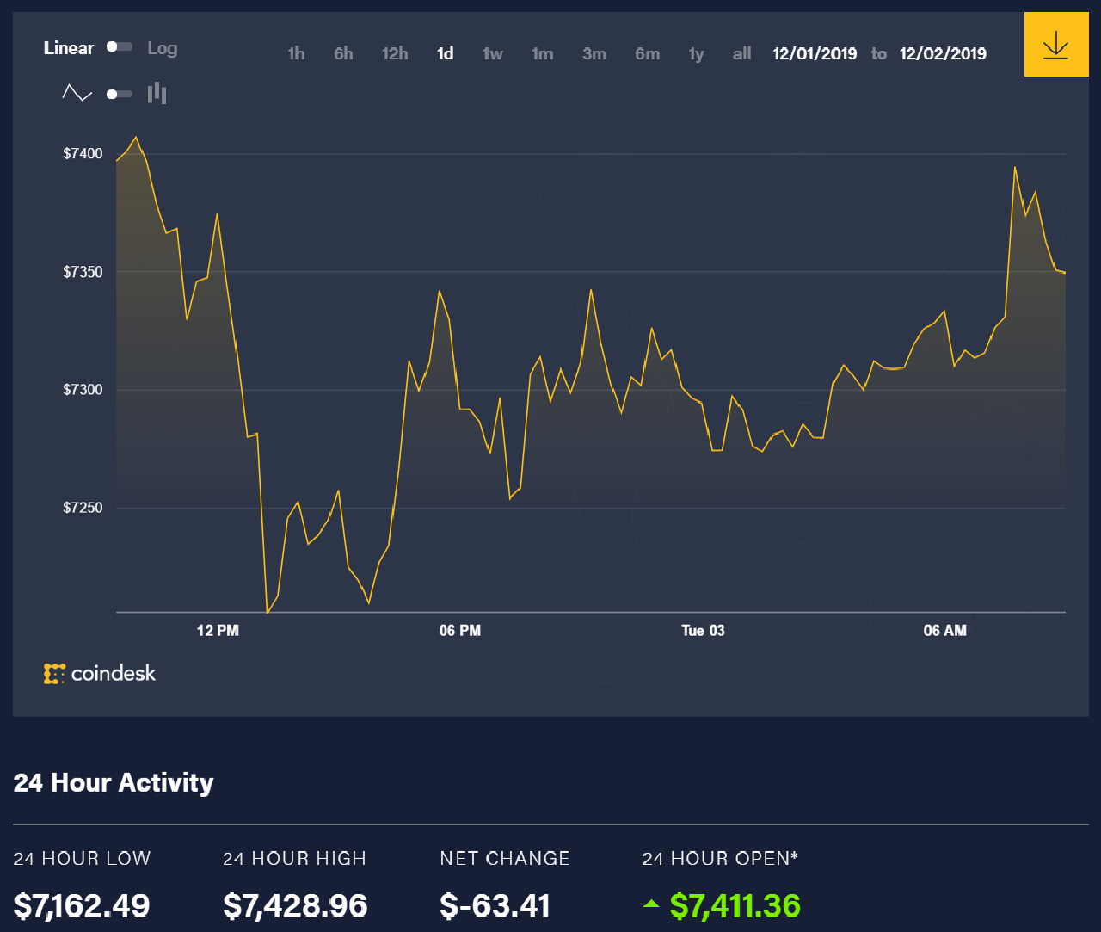
Task: Click the 24 hour open value $7,411.36
Action: click(x=735, y=906)
